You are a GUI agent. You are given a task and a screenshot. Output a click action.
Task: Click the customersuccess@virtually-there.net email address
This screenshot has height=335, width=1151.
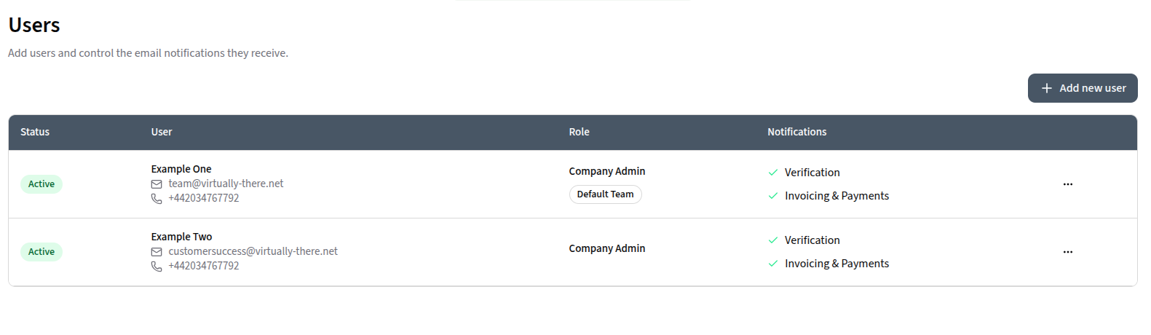tap(253, 251)
